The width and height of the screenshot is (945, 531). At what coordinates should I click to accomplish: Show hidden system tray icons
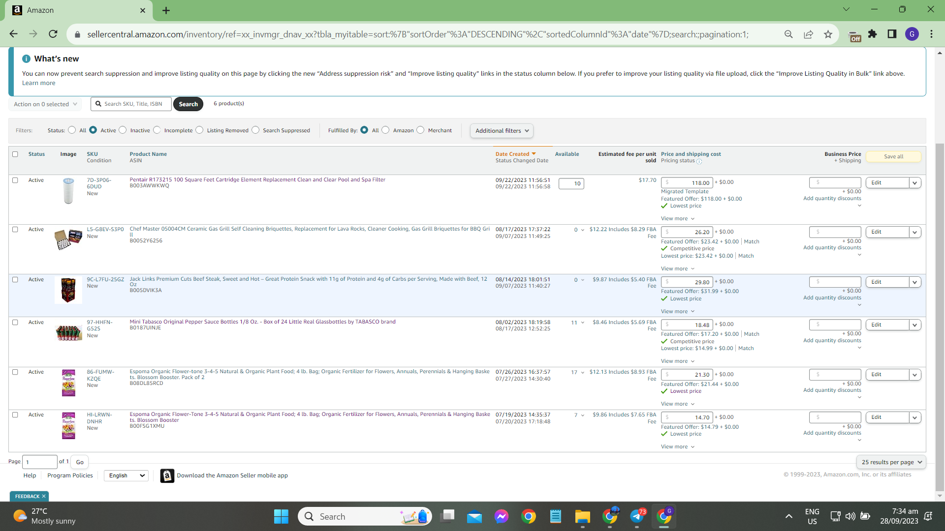click(788, 516)
